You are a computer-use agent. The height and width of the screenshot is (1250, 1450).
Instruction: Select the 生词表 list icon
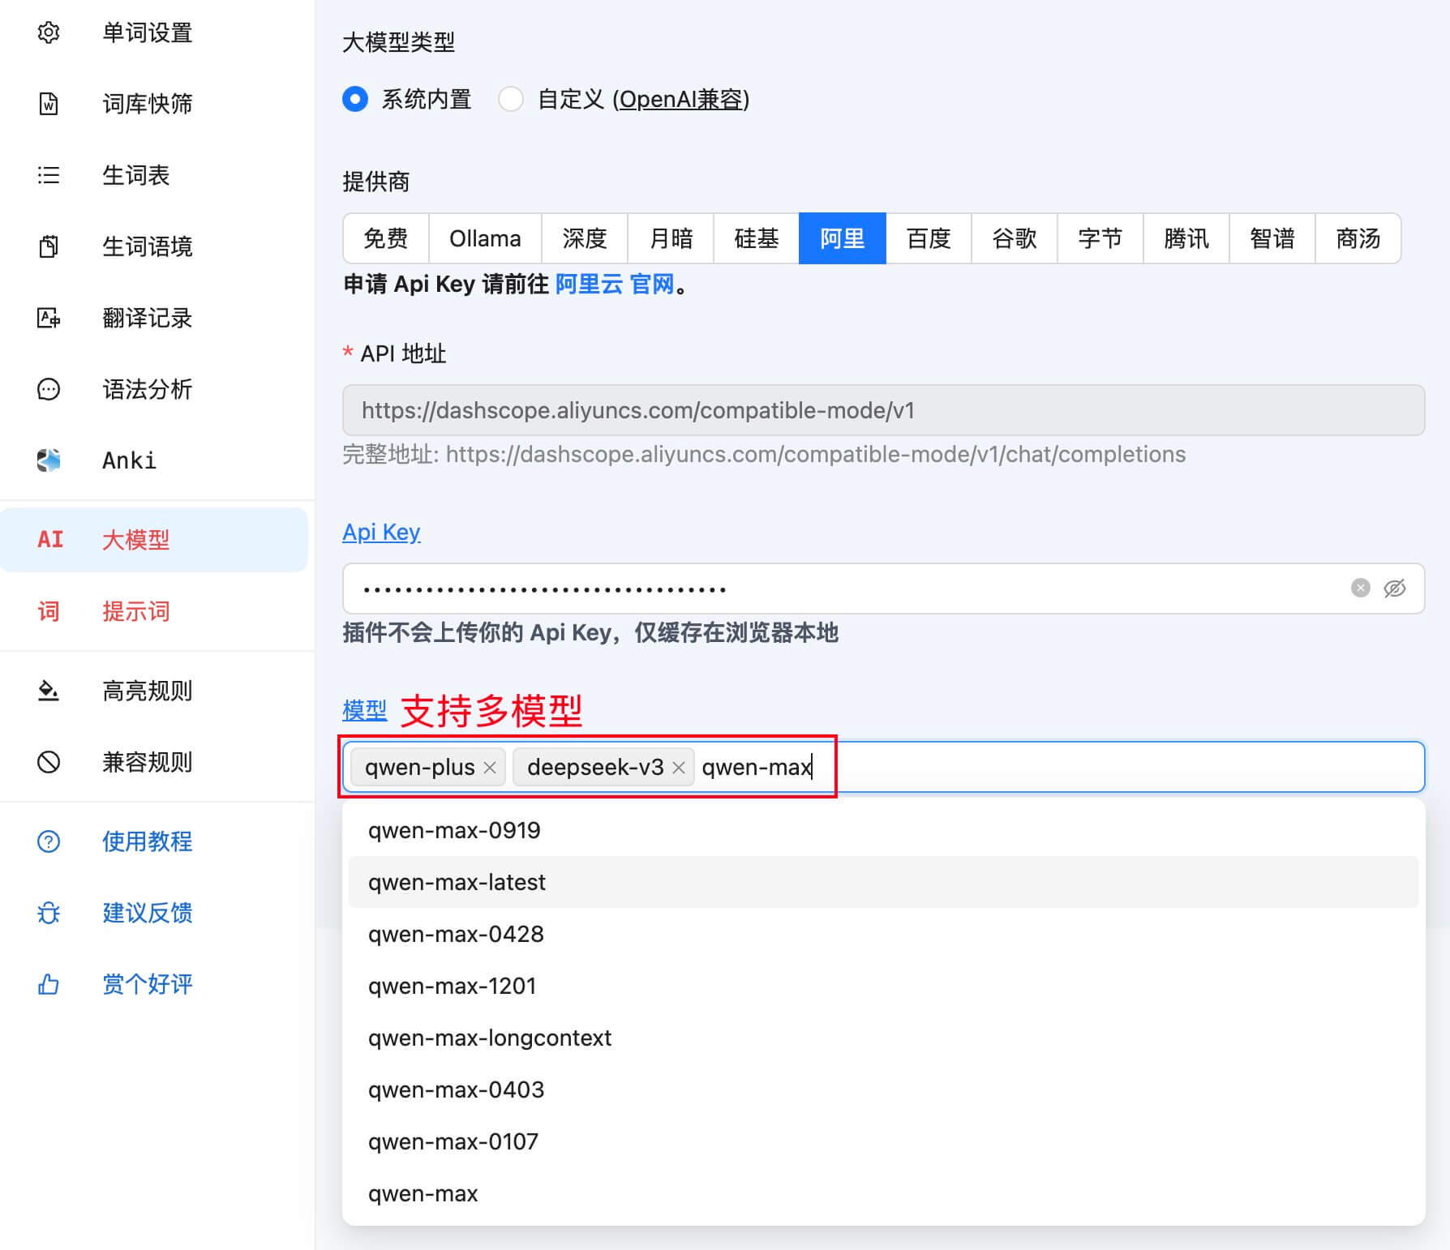click(49, 175)
